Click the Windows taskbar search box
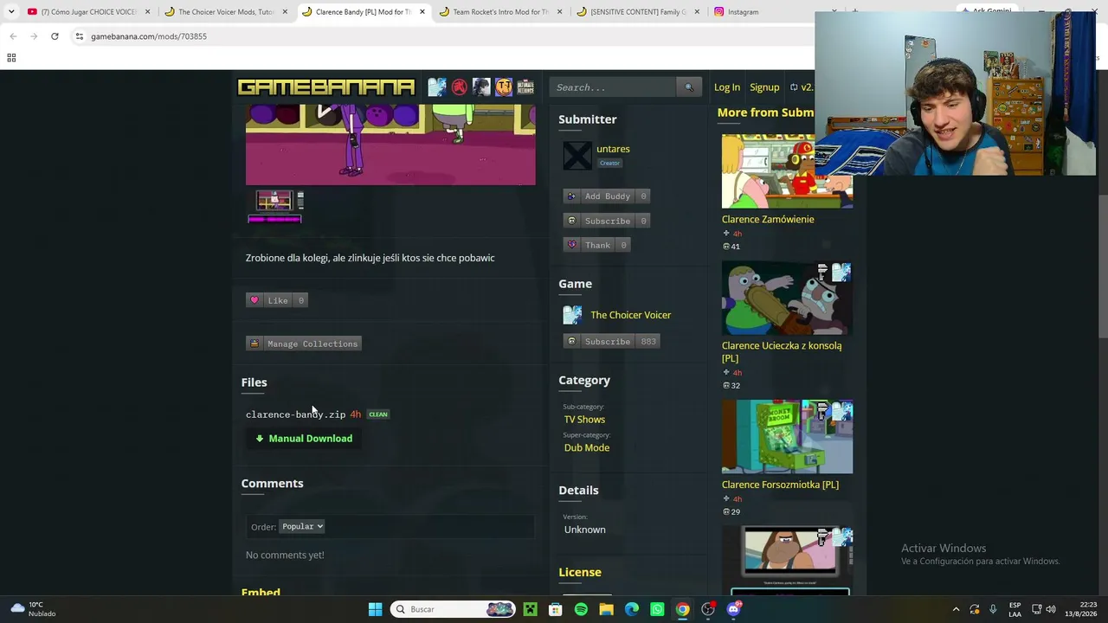1108x623 pixels. point(453,609)
